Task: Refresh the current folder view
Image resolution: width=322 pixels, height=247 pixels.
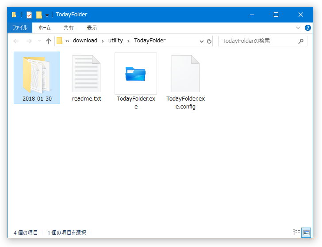Action: (x=209, y=41)
